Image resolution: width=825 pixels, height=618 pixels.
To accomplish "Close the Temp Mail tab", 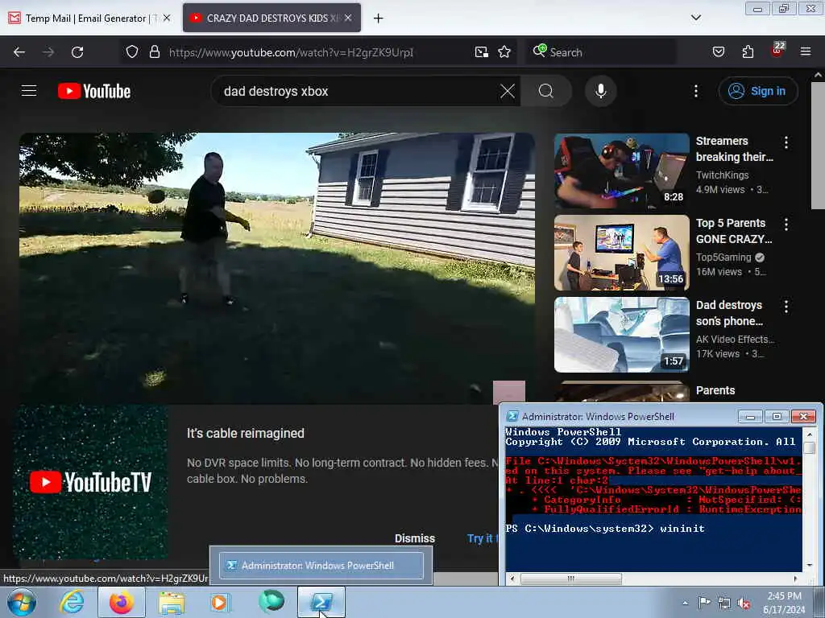I will pyautogui.click(x=167, y=18).
